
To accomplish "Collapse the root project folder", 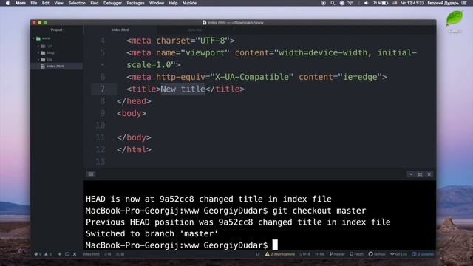I will tap(33, 38).
